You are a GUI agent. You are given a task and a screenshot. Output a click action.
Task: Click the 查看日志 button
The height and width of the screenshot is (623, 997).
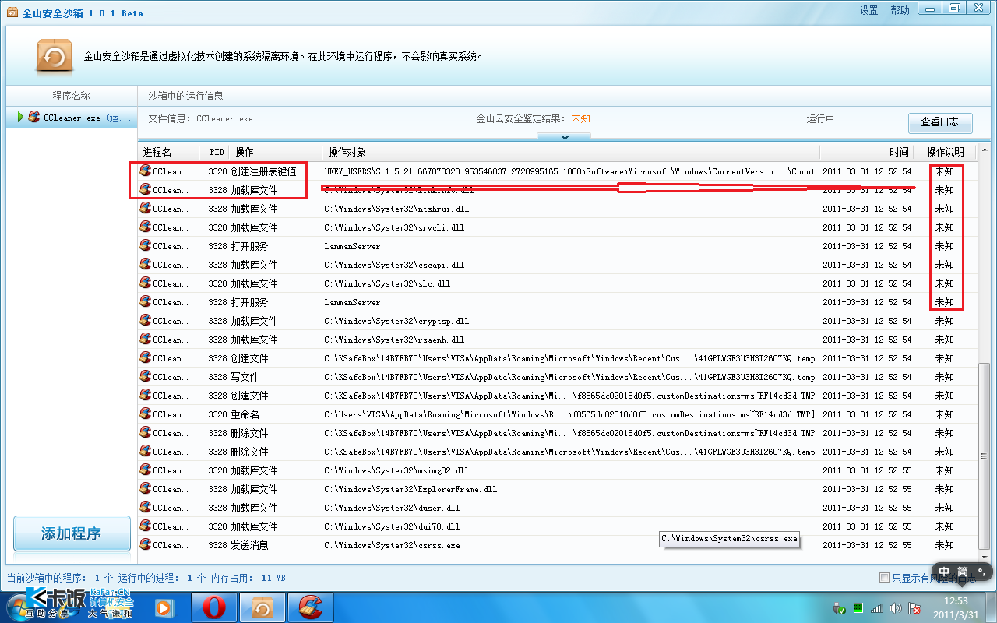tap(940, 122)
